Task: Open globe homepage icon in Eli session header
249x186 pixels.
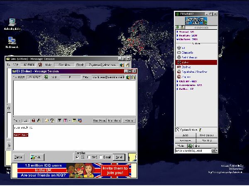Action: pos(128,77)
